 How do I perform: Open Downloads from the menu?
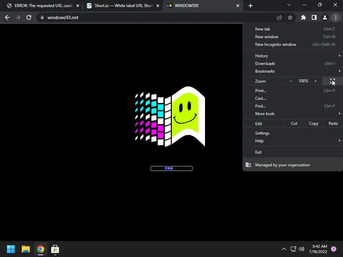pos(293,63)
